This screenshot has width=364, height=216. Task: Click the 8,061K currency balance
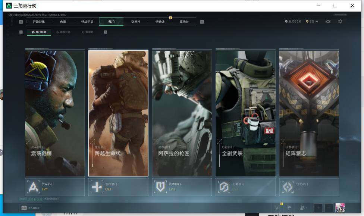pos(295,21)
